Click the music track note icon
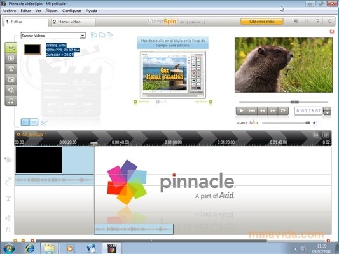 coord(8,229)
